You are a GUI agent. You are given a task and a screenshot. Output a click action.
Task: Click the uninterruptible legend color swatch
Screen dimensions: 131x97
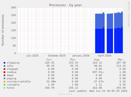(x=4, y=82)
